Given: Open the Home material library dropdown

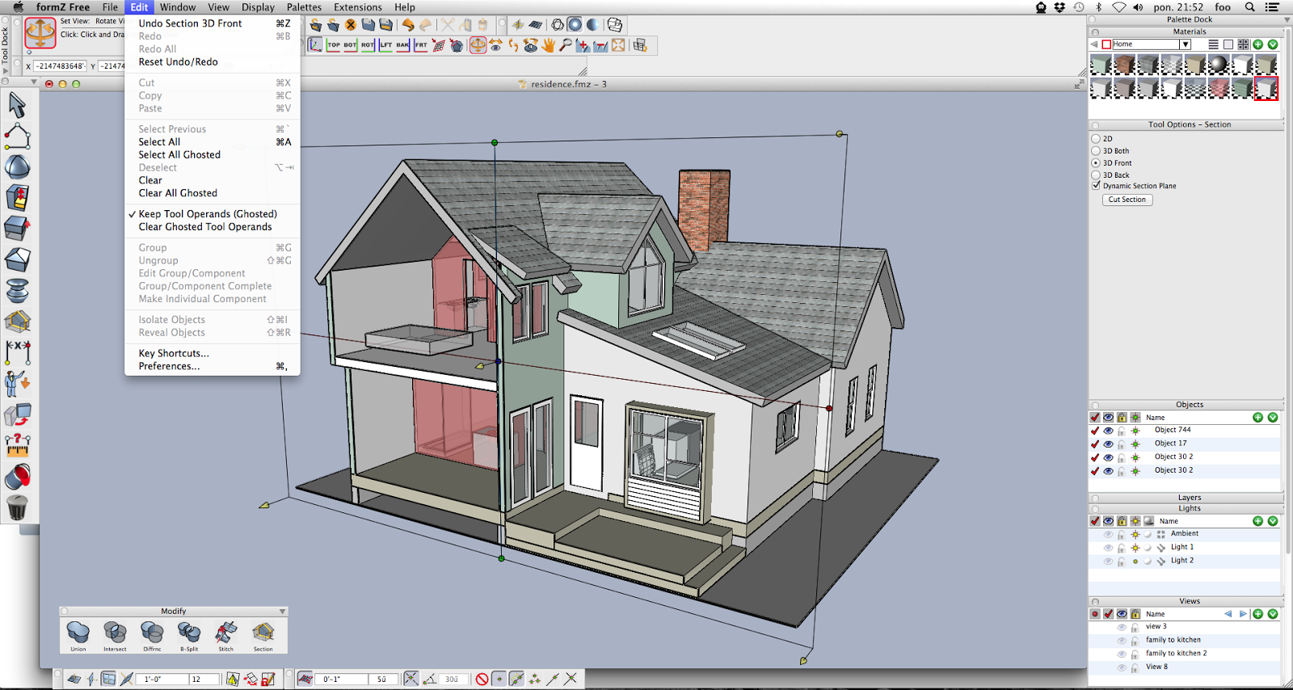Looking at the screenshot, I should tap(1185, 44).
